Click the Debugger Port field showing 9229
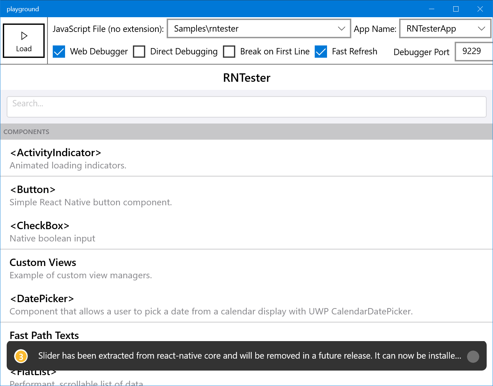493x386 pixels. 474,52
